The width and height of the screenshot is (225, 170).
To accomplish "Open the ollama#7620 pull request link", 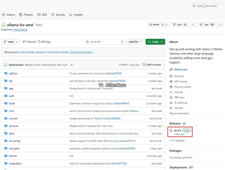I will [x=117, y=81].
